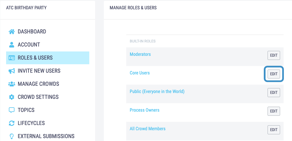292x141 pixels.
Task: Click the Account person icon
Action: 12,45
